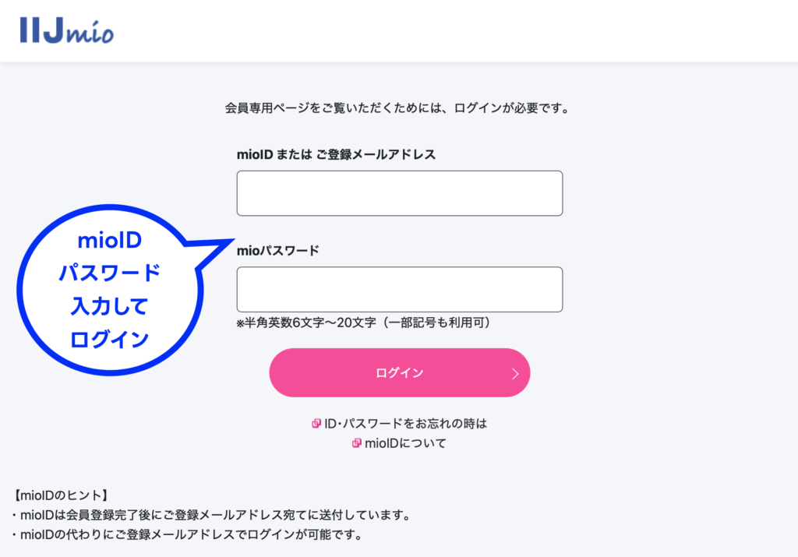The width and height of the screenshot is (798, 557).
Task: Click hint line about mioID sent after registration
Action: [210, 515]
